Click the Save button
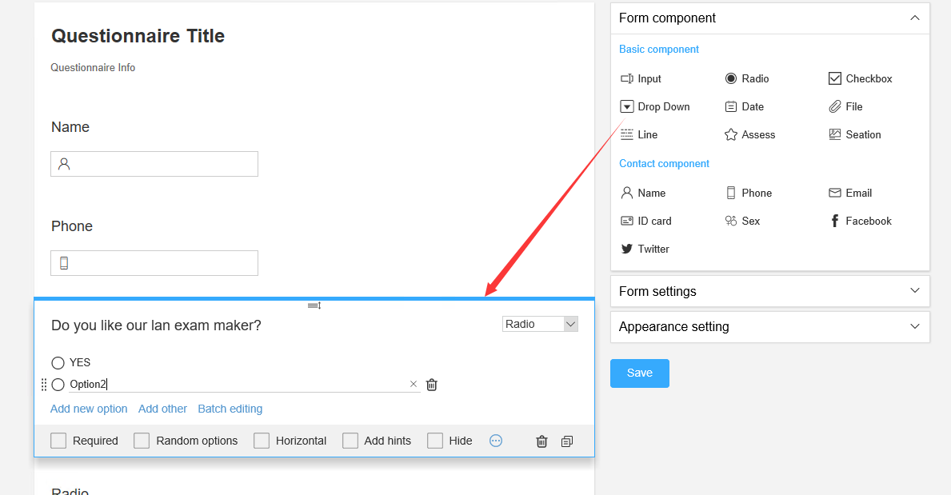Viewport: 951px width, 495px height. click(x=639, y=373)
